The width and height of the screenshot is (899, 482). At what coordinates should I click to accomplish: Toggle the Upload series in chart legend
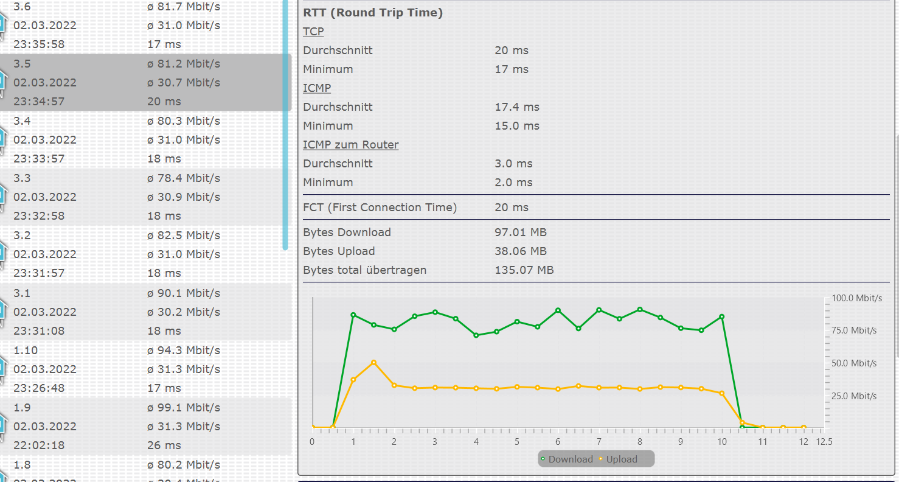coord(618,459)
